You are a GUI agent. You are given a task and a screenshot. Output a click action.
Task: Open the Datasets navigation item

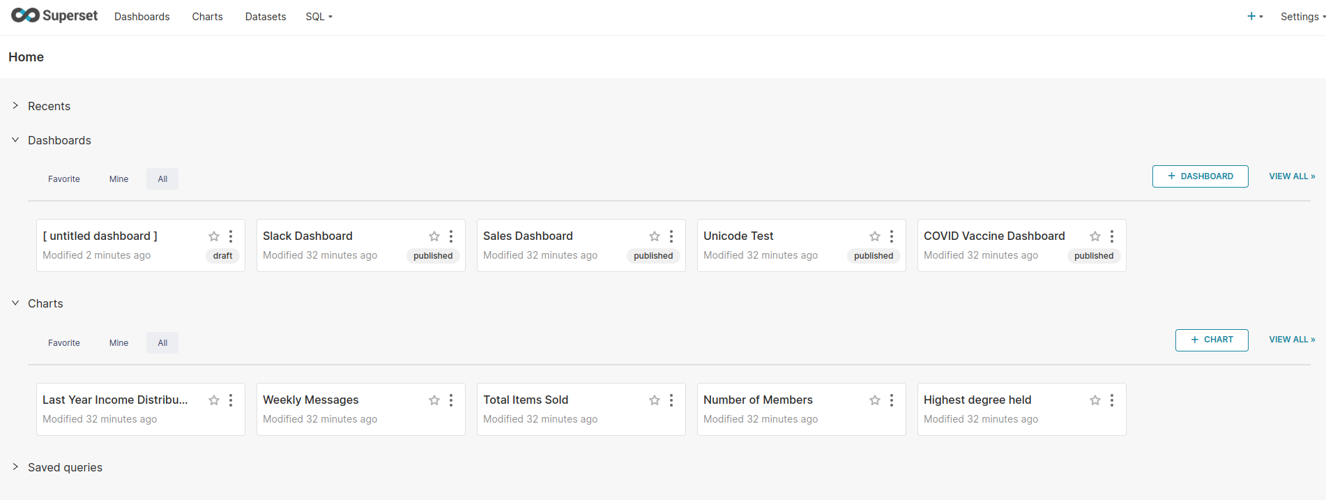pos(265,17)
